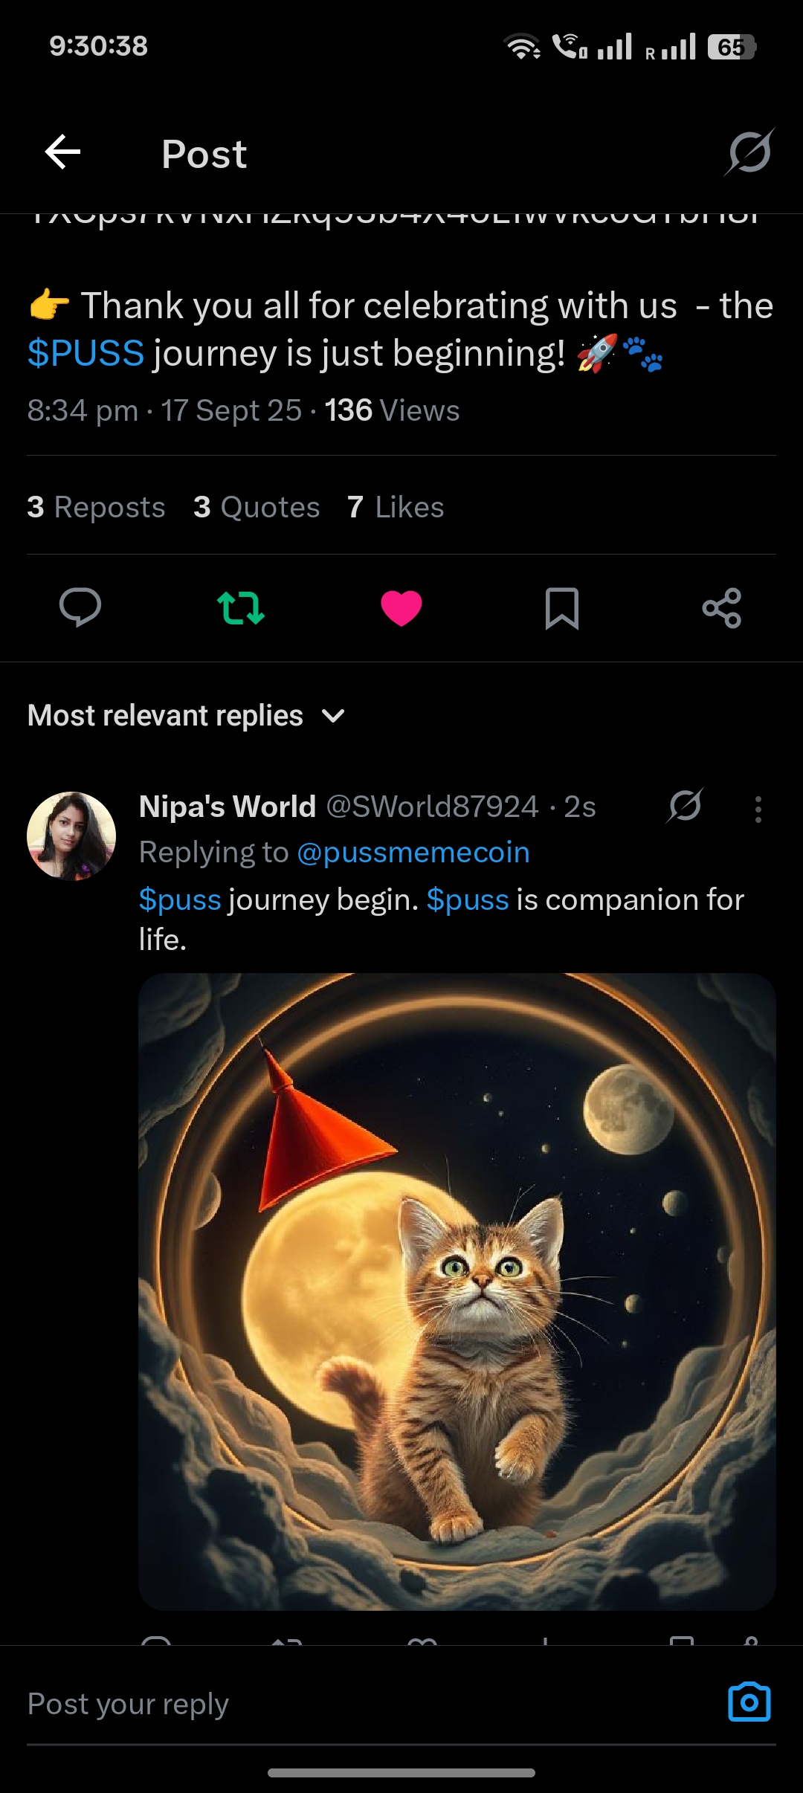The width and height of the screenshot is (803, 1793).
Task: Open Grok icon in the Post header
Action: 749,152
